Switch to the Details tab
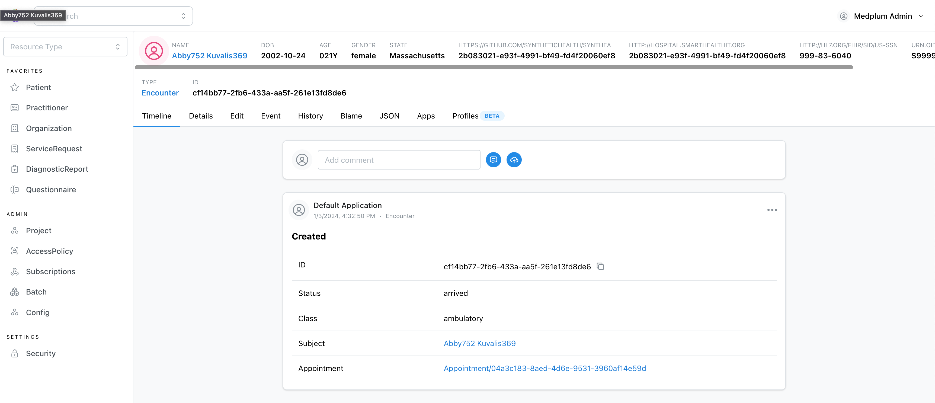Viewport: 935px width, 403px height. click(201, 116)
